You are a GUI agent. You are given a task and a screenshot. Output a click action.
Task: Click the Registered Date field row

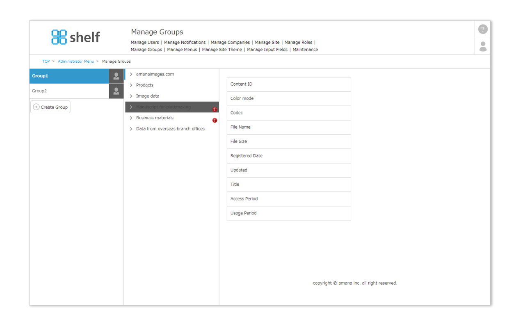point(289,156)
